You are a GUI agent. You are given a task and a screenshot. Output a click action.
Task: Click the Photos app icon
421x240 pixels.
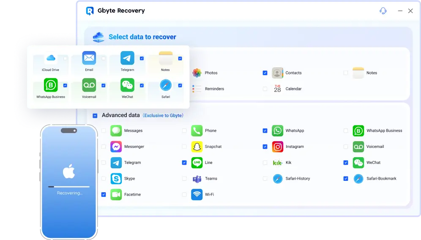pos(197,73)
